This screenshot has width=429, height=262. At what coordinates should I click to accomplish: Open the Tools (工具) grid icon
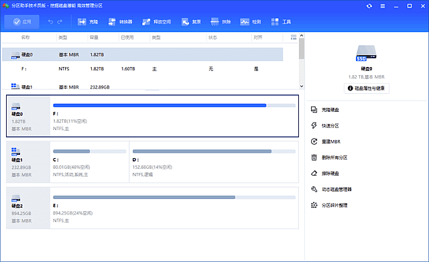click(275, 21)
